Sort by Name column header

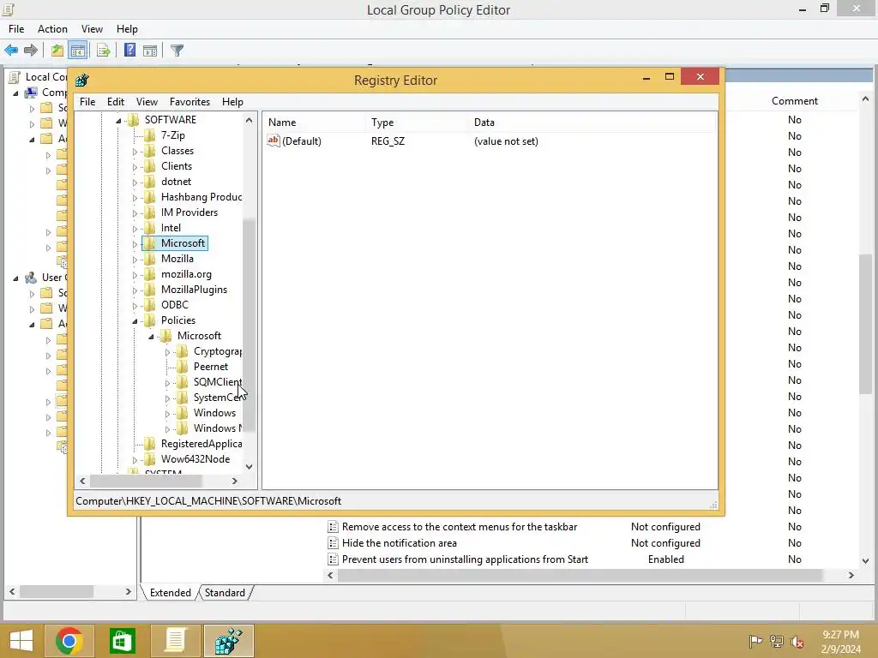point(315,122)
